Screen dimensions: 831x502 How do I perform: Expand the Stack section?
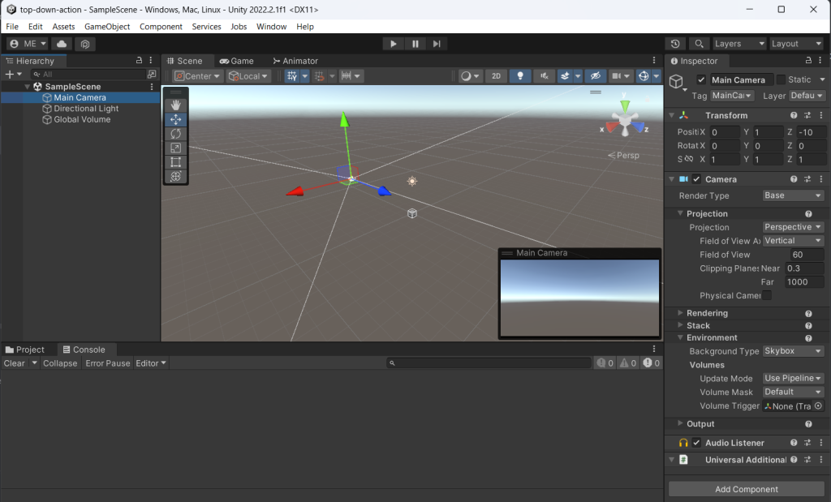(680, 325)
